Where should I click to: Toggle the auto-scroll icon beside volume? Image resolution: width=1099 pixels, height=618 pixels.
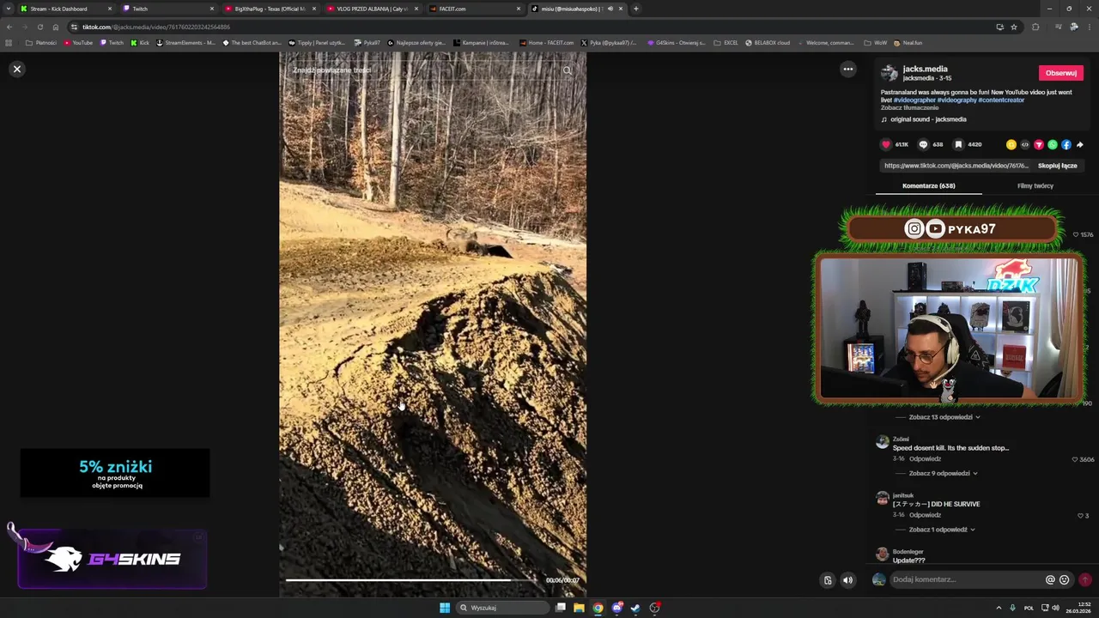coord(828,580)
